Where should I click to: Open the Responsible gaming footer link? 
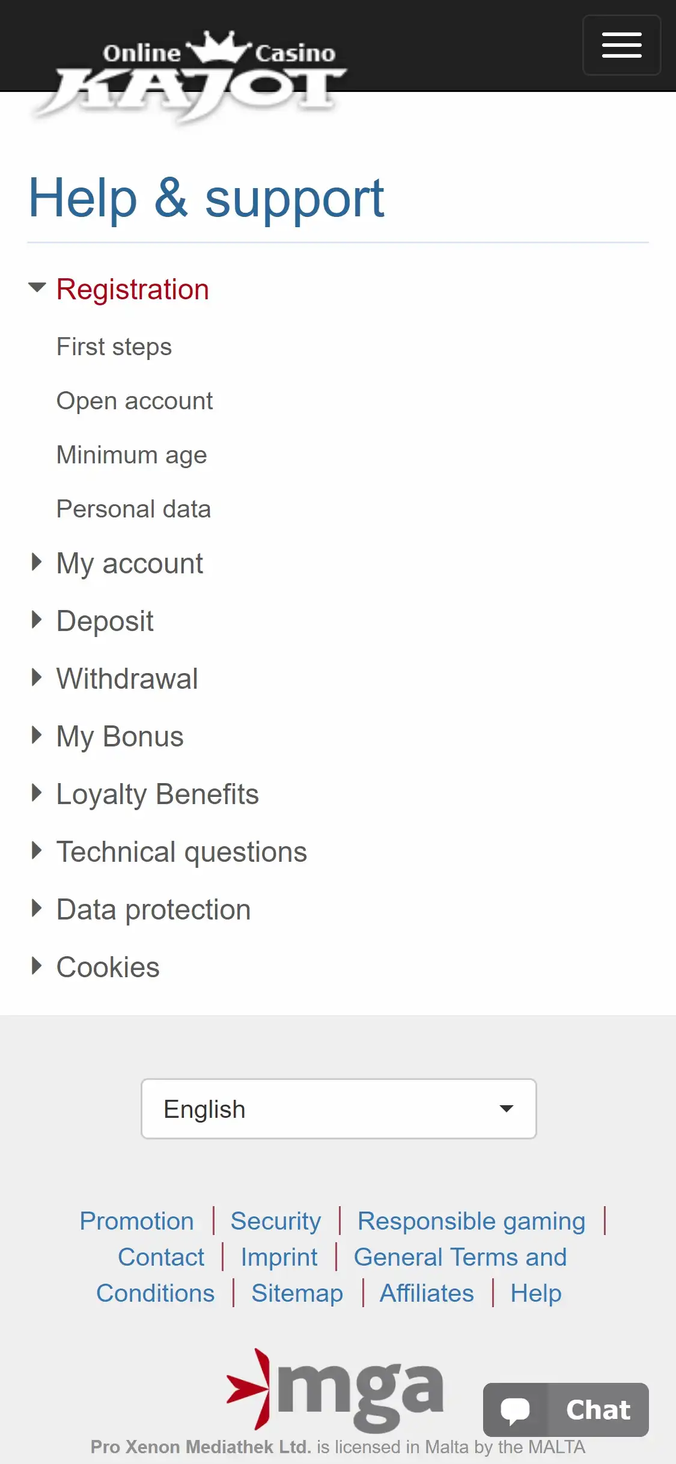[x=471, y=1221]
